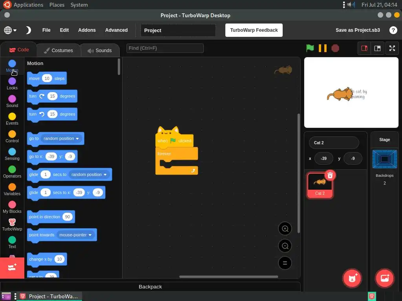This screenshot has width=402, height=301.
Task: Click the turn counterclockwise 15 degrees block
Action: (x=33, y=114)
